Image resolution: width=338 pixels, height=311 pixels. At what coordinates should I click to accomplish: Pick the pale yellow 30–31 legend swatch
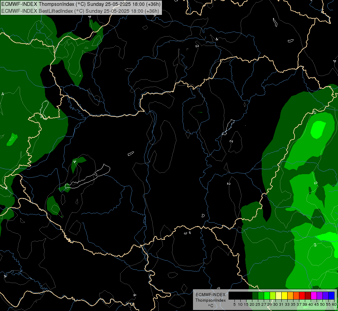[279, 296]
